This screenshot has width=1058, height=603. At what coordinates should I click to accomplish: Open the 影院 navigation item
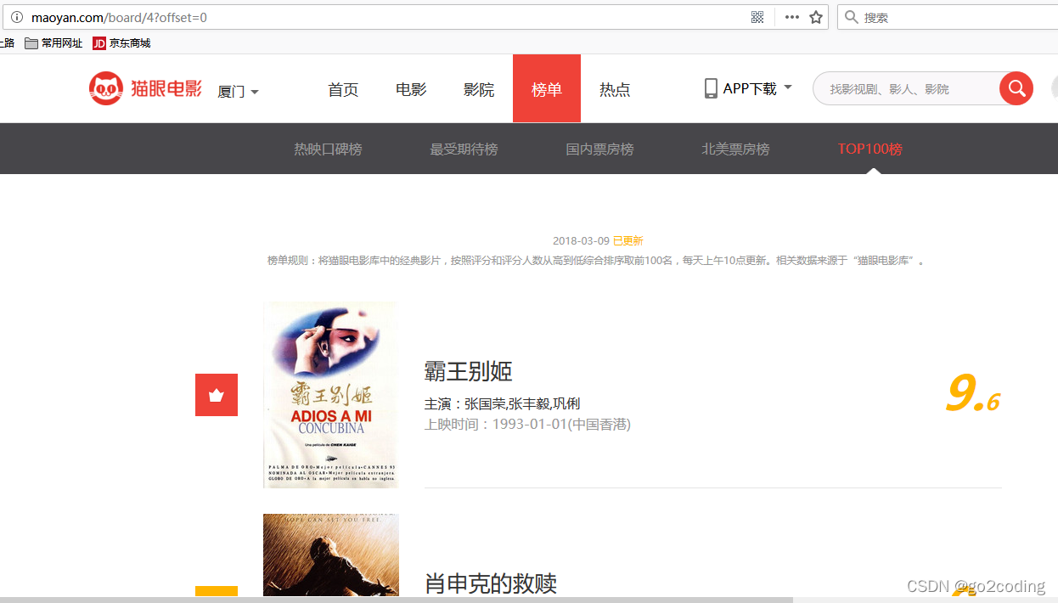click(479, 89)
